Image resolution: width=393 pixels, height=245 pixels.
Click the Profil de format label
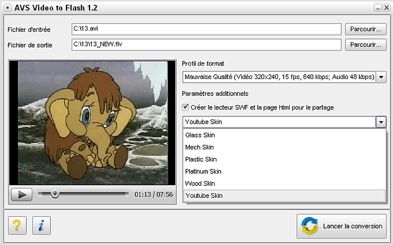pos(203,63)
